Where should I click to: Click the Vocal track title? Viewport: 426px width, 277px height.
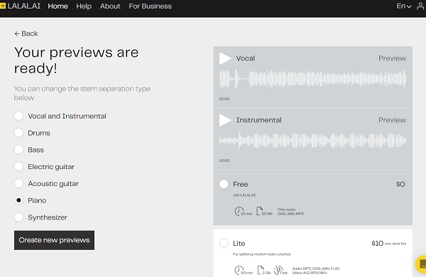click(246, 58)
